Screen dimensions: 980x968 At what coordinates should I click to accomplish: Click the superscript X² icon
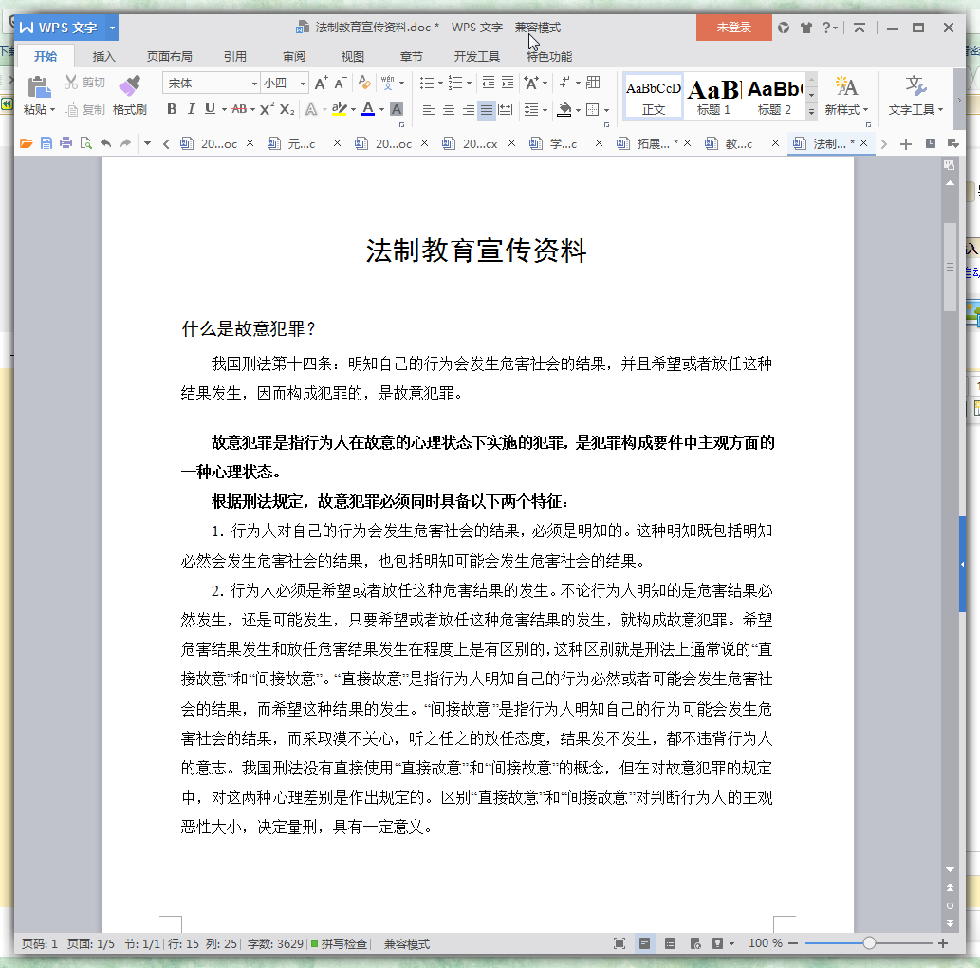click(267, 109)
